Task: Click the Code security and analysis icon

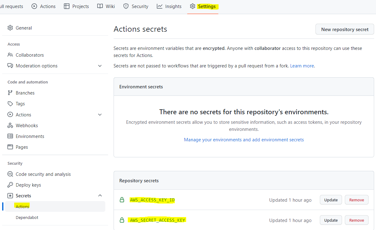Action: 10,174
